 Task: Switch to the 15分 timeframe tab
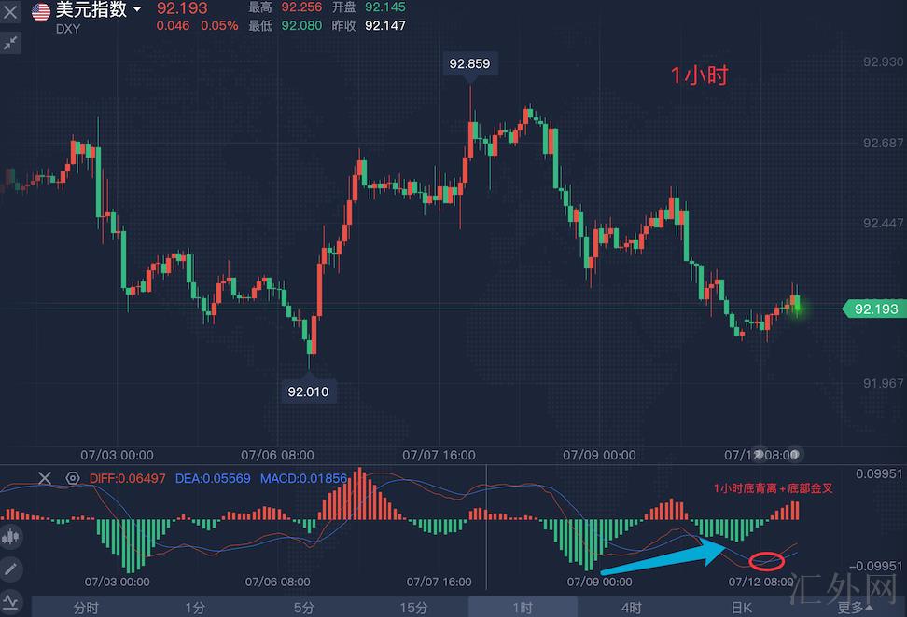[x=413, y=608]
